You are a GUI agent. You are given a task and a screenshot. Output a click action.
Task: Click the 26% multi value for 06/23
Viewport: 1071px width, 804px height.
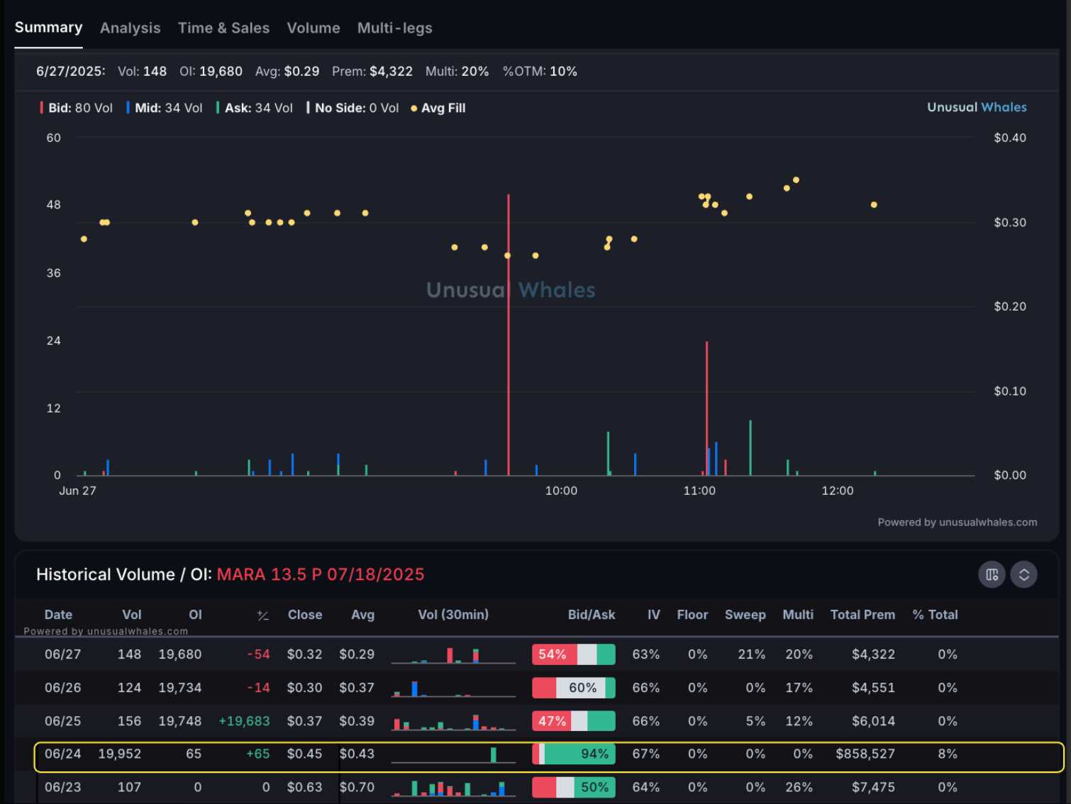(x=799, y=787)
